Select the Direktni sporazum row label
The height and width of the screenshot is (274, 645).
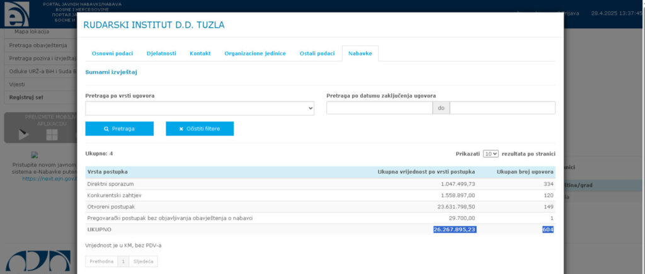(x=111, y=184)
